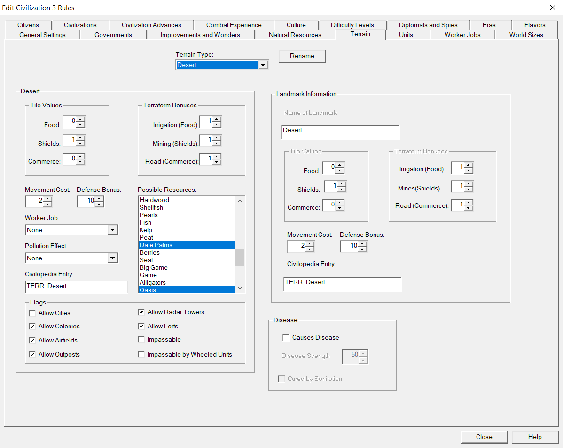Click the Name of Landmark text field

pos(340,132)
